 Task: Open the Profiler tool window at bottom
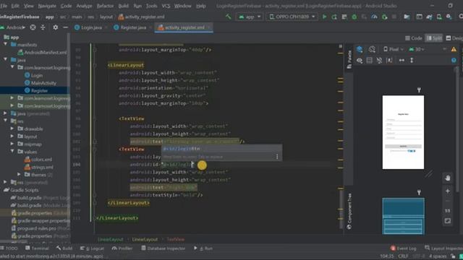122,248
